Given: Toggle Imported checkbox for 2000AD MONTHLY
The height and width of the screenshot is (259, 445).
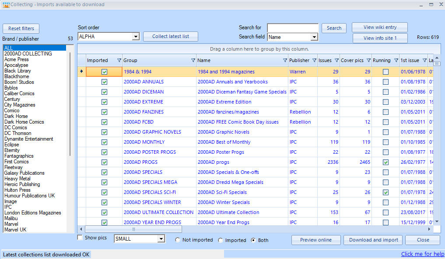Looking at the screenshot, I should pos(105,142).
